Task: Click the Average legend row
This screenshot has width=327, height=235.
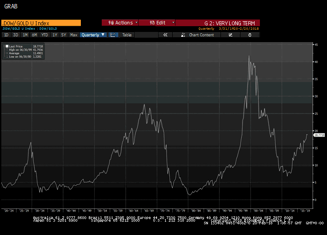Action: [x=24, y=53]
